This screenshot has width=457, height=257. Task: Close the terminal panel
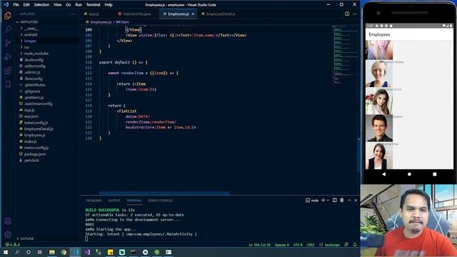[356, 200]
